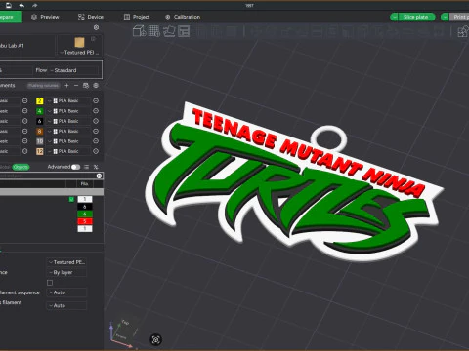Click the black filament 6 color swatch

[39, 121]
